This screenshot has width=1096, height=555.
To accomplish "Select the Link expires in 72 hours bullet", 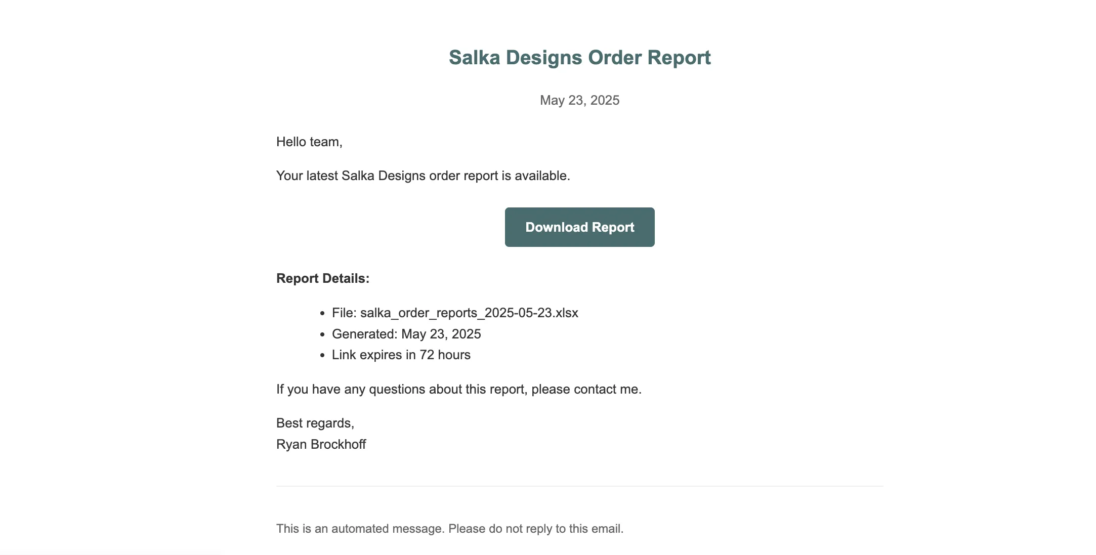I will pos(400,355).
